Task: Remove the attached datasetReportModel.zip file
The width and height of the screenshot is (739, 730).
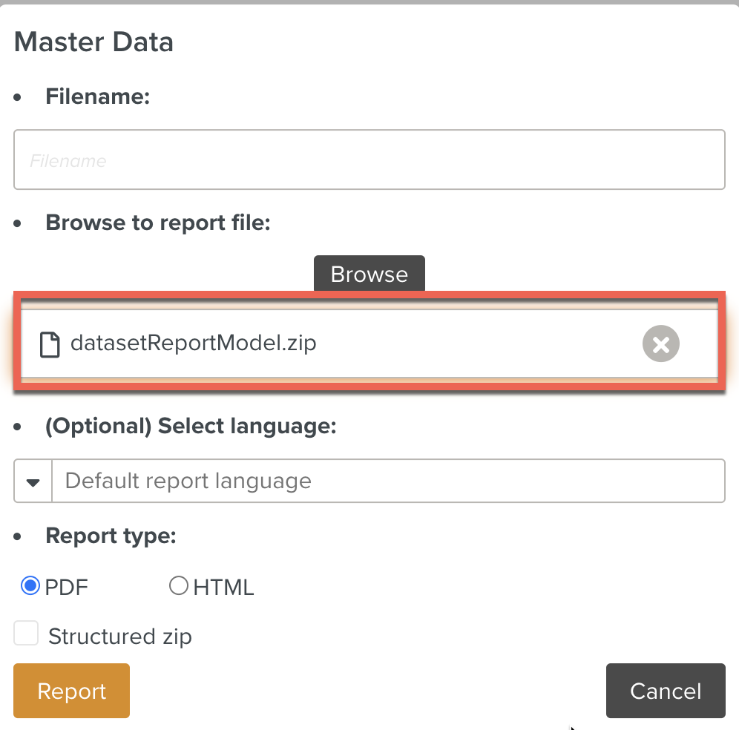Action: [660, 343]
